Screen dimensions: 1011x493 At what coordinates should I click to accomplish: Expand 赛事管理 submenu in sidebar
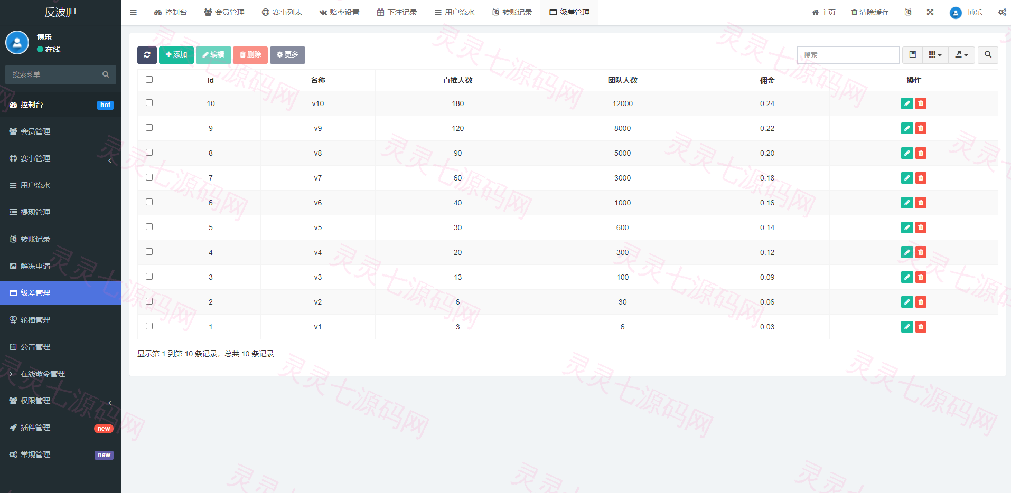coord(61,158)
